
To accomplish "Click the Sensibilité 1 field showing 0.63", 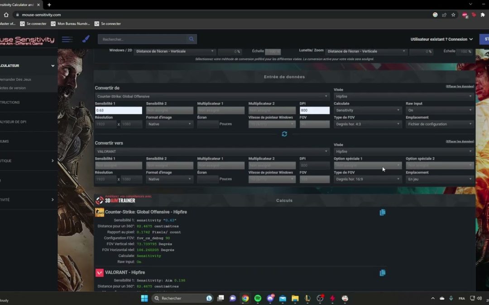I will click(119, 110).
